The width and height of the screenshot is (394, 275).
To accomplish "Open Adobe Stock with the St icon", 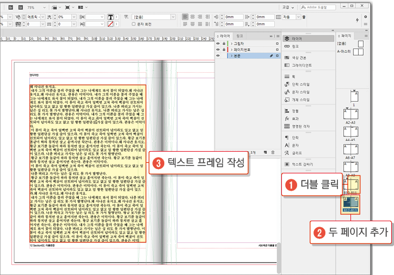I will [21, 7].
